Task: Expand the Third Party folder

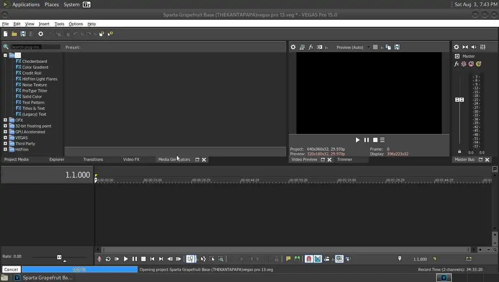Action: pos(5,144)
